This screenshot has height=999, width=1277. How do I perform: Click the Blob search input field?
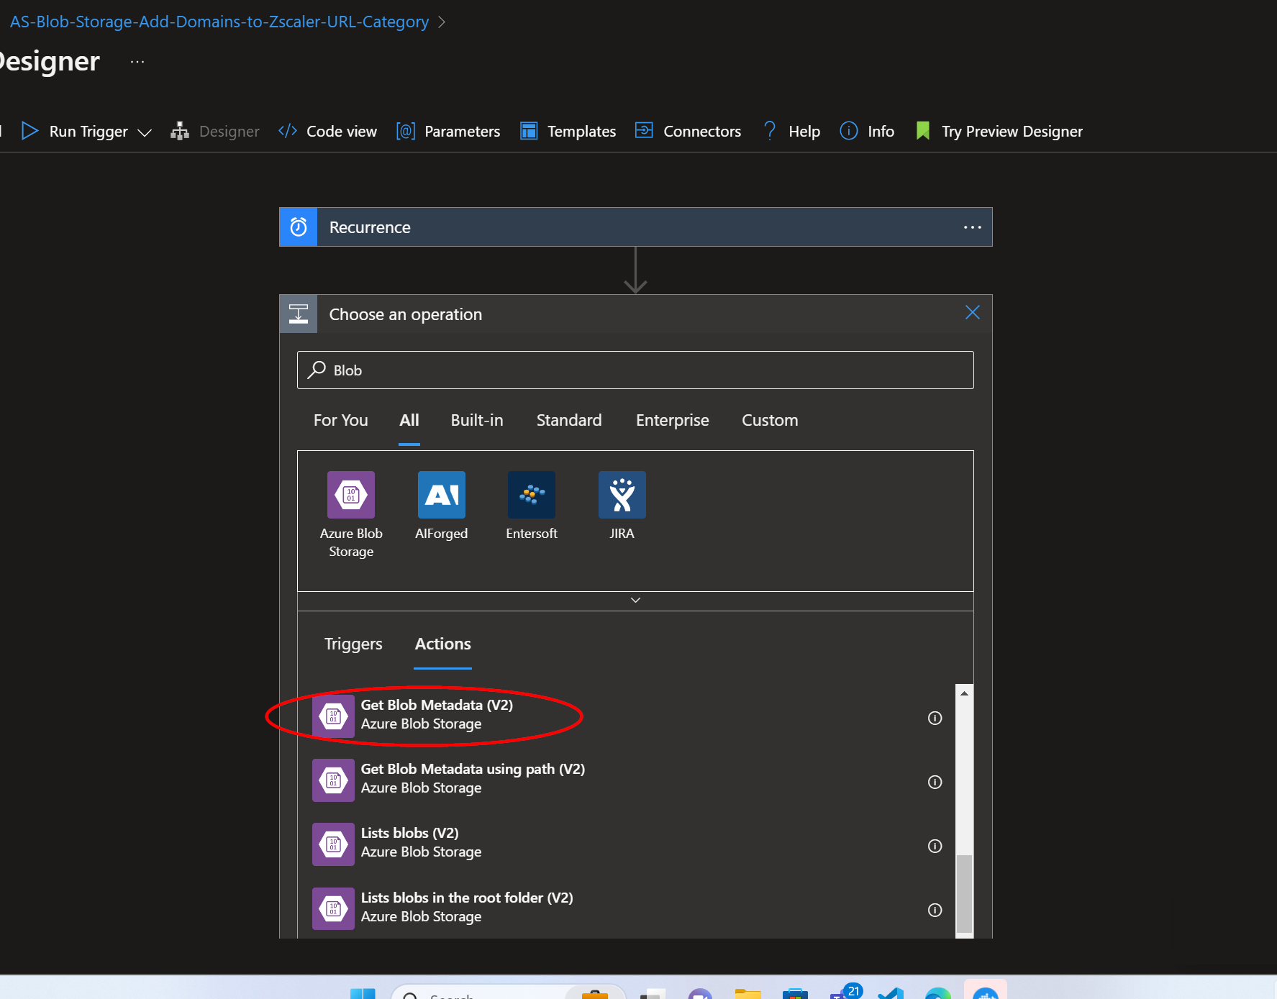(x=635, y=370)
